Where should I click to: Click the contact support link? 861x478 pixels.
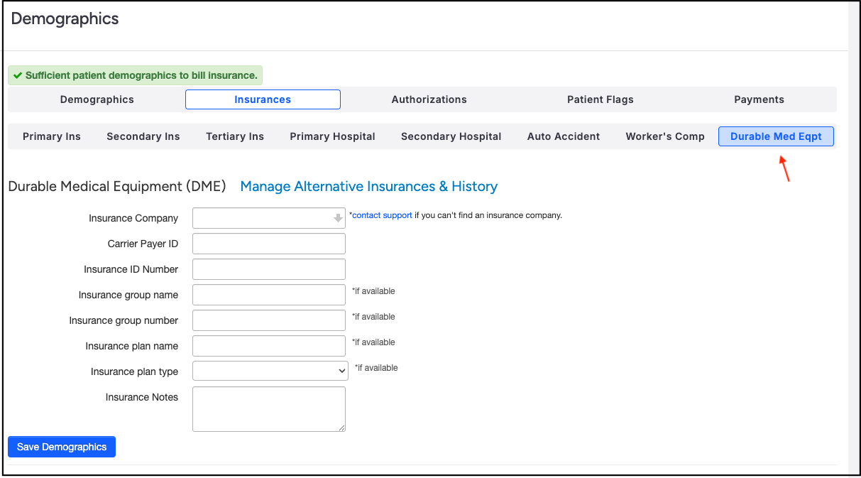(x=382, y=215)
